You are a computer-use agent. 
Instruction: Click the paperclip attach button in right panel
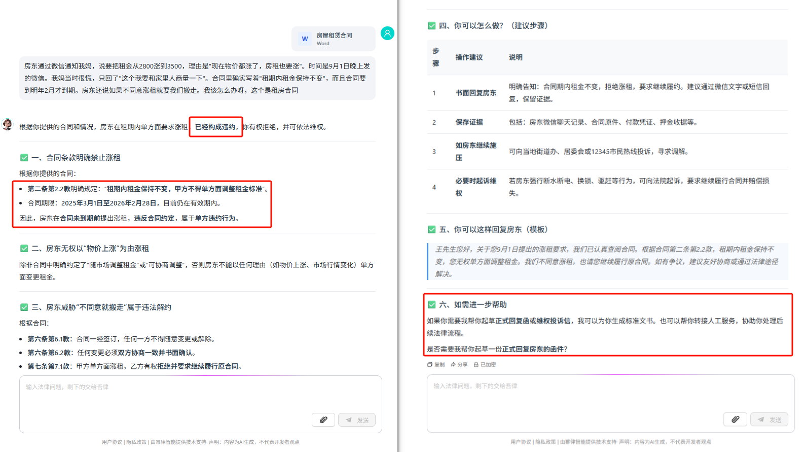(x=735, y=419)
